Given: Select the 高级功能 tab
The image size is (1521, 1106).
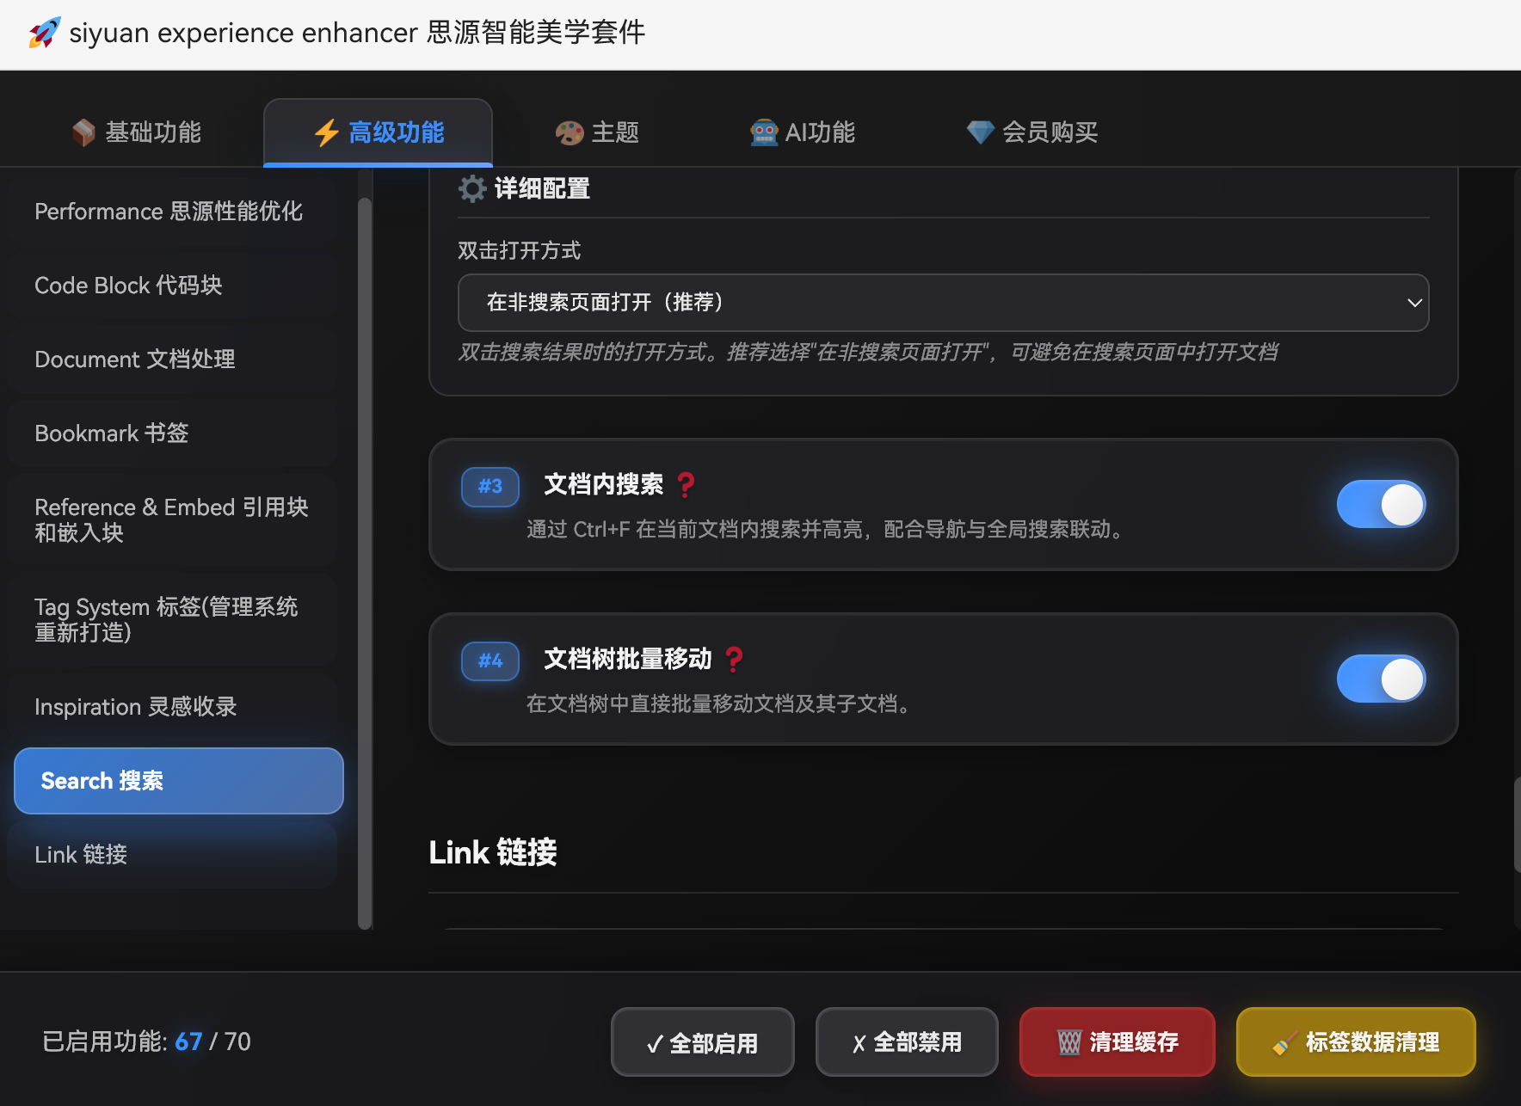Looking at the screenshot, I should pyautogui.click(x=379, y=132).
